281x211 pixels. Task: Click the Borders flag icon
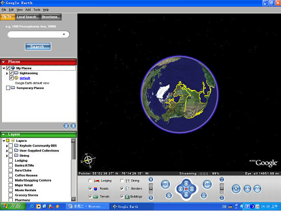[127, 189]
